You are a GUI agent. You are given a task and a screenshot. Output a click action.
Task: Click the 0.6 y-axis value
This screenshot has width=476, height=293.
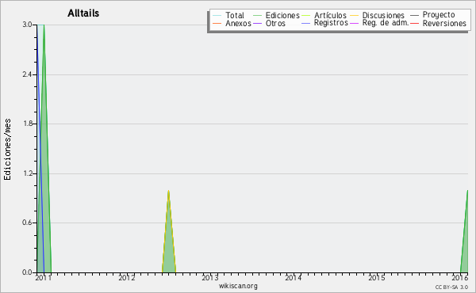27,223
